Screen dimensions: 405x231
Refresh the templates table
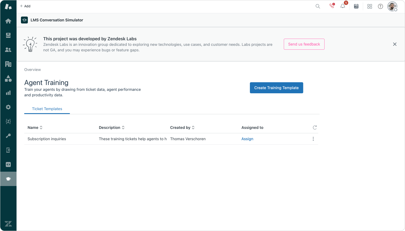pyautogui.click(x=315, y=127)
